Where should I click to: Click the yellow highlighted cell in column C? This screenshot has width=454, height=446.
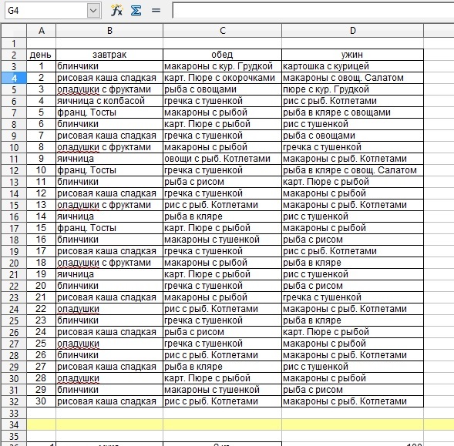tap(222, 424)
